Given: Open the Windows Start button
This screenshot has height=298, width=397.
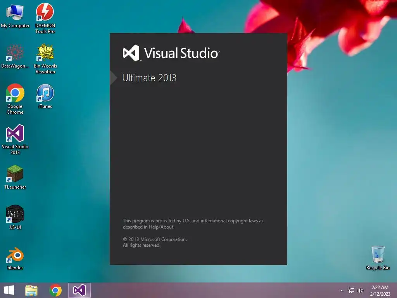Looking at the screenshot, I should pos(9,290).
